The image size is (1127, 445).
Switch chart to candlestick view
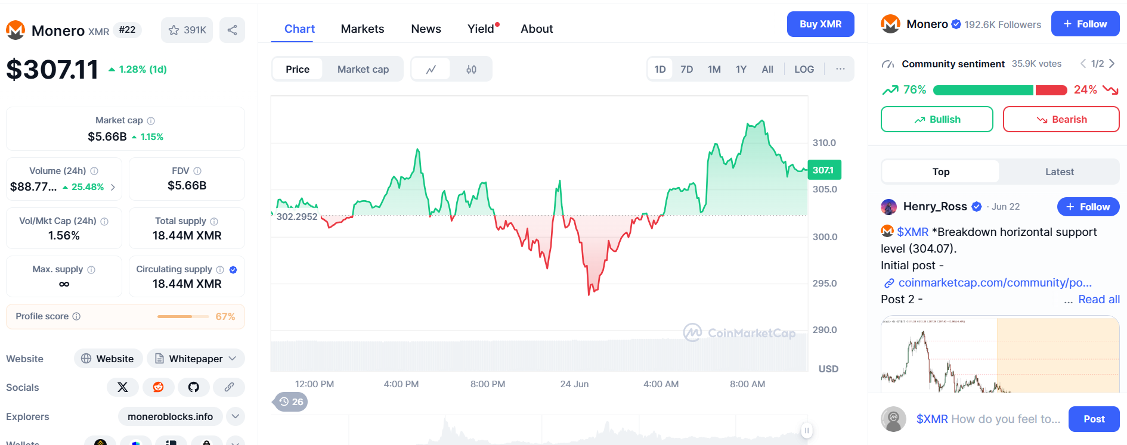coord(471,69)
